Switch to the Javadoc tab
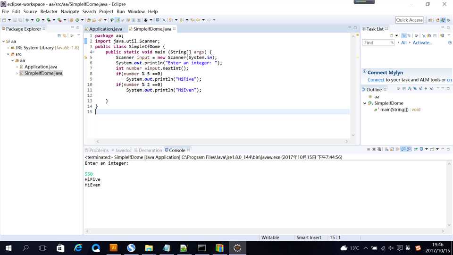The width and height of the screenshot is (453, 255). pyautogui.click(x=121, y=150)
